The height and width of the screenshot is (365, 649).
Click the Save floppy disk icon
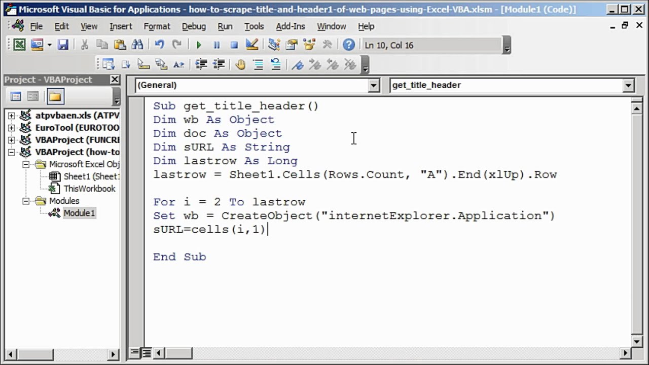coord(63,45)
